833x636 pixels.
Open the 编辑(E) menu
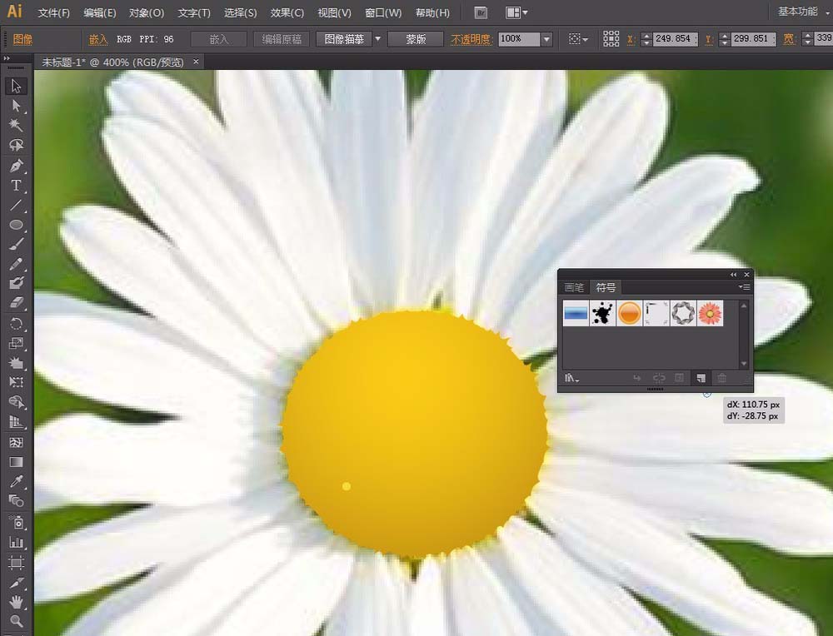click(x=100, y=12)
